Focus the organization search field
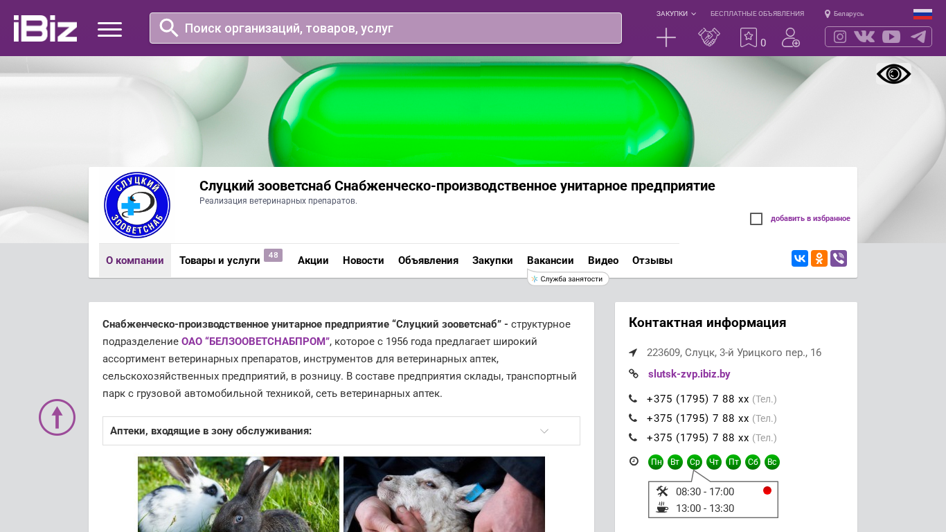This screenshot has width=946, height=532. (386, 28)
